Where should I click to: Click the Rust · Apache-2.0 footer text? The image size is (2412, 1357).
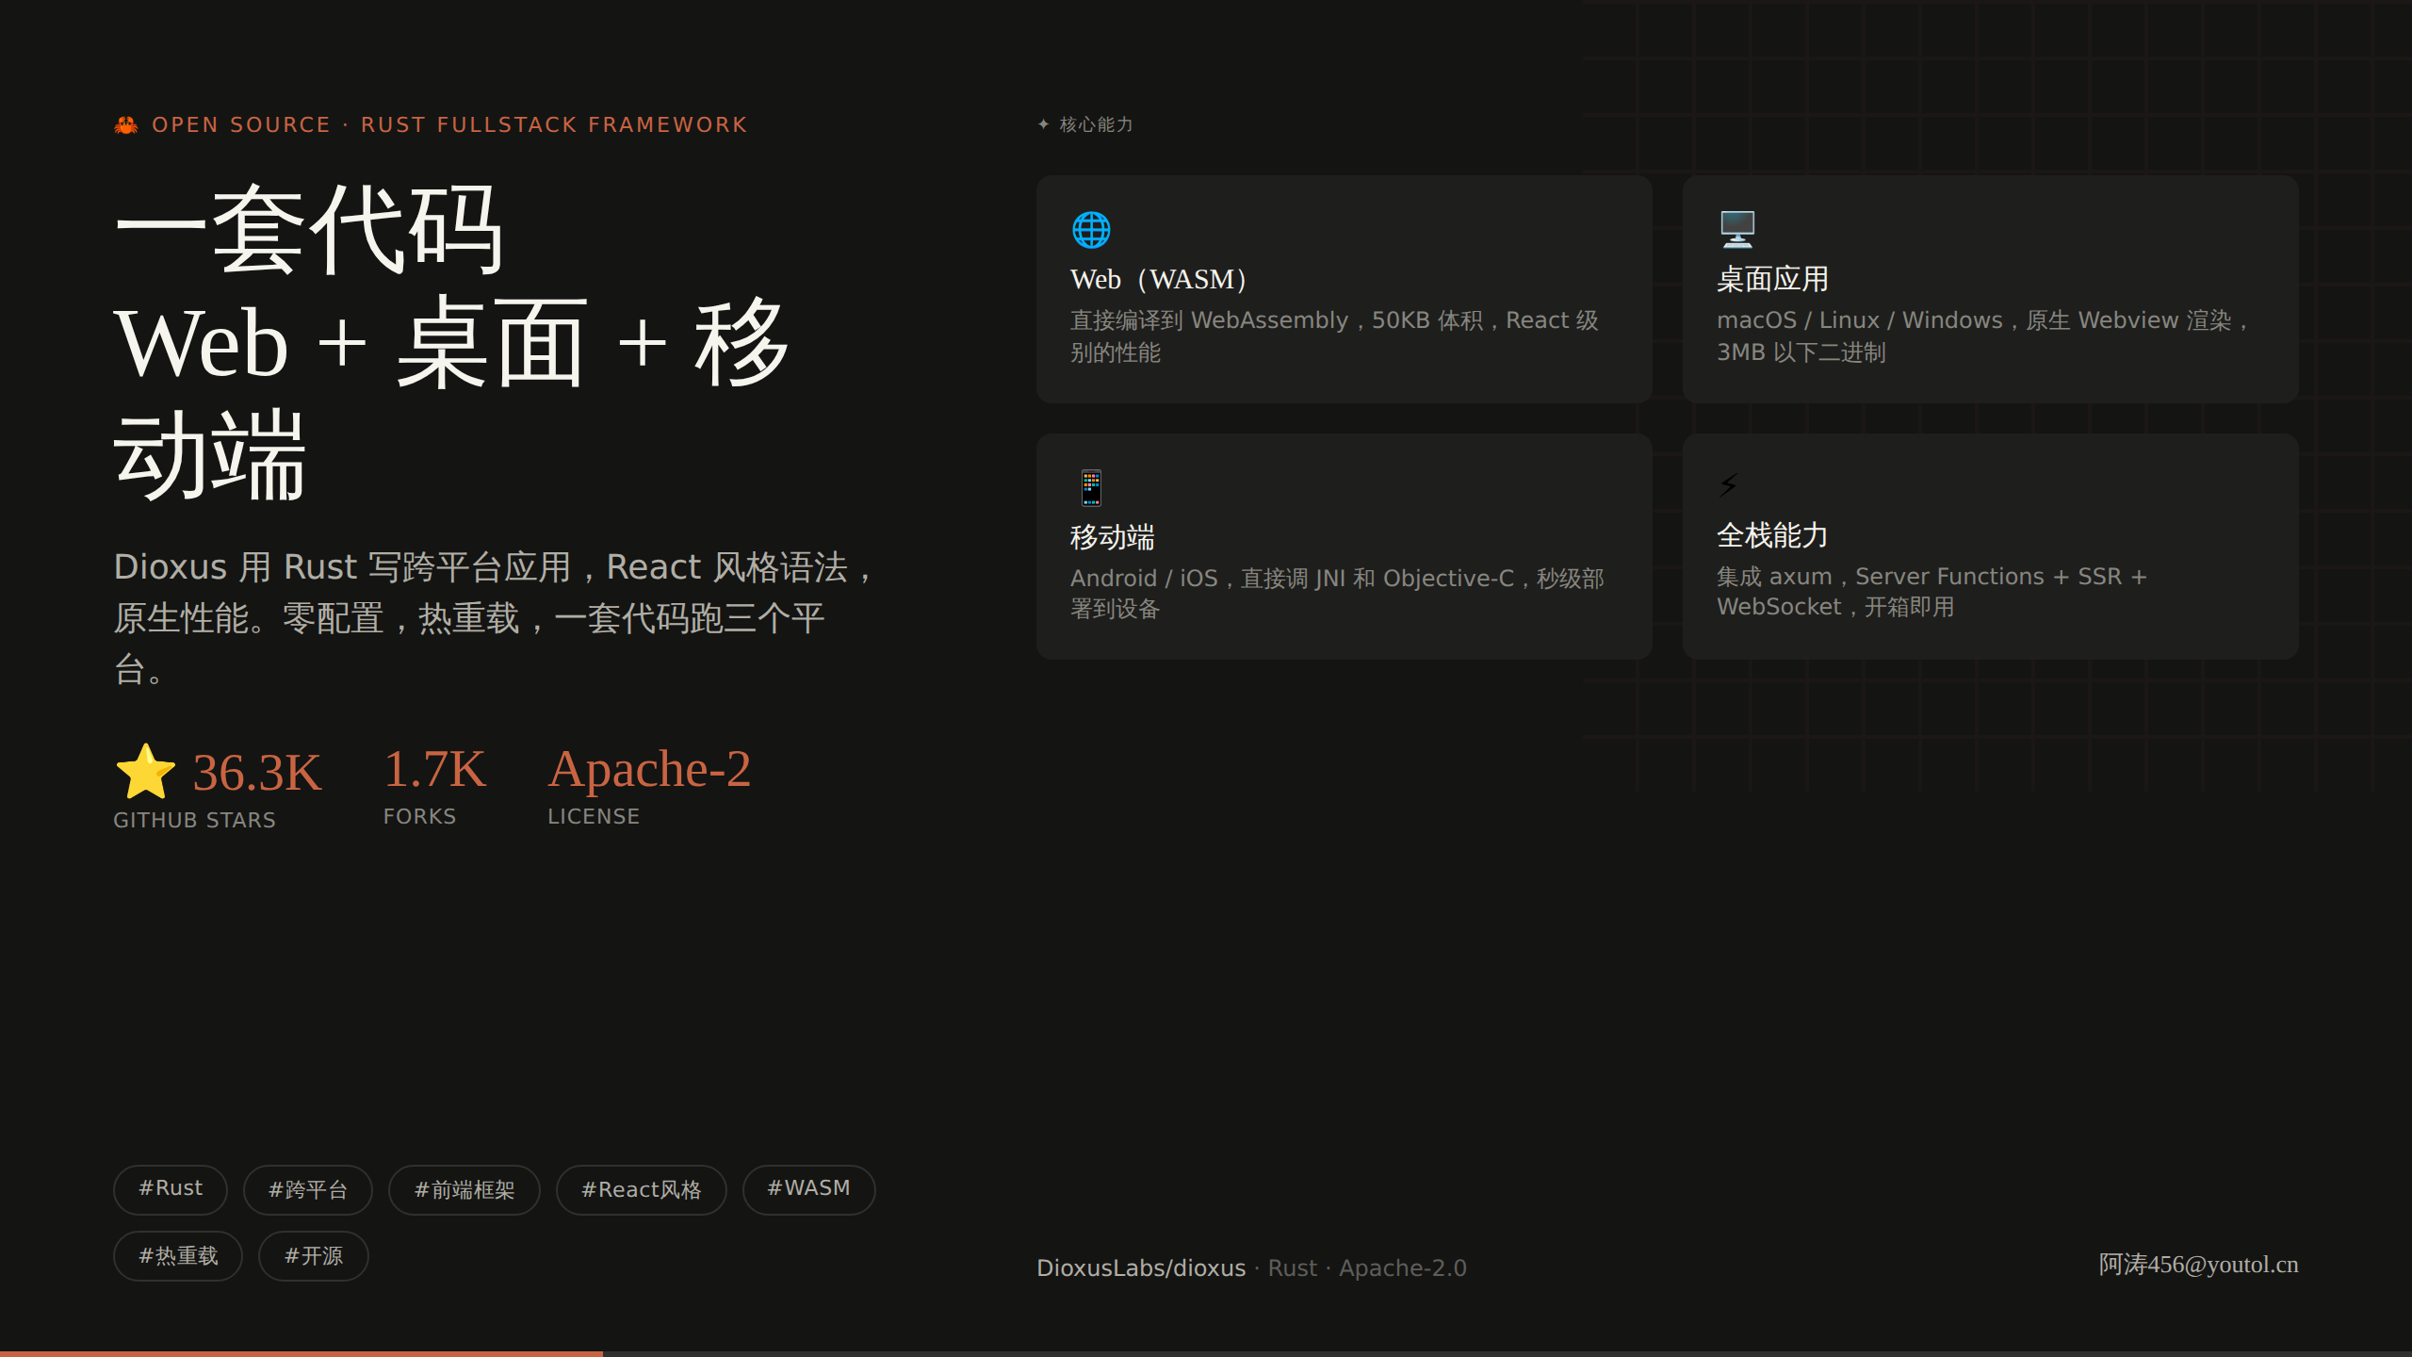click(x=1367, y=1267)
